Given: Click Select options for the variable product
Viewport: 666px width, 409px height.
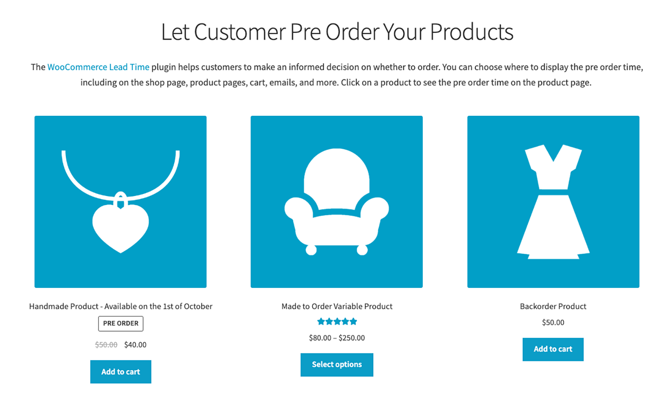Looking at the screenshot, I should [x=337, y=364].
